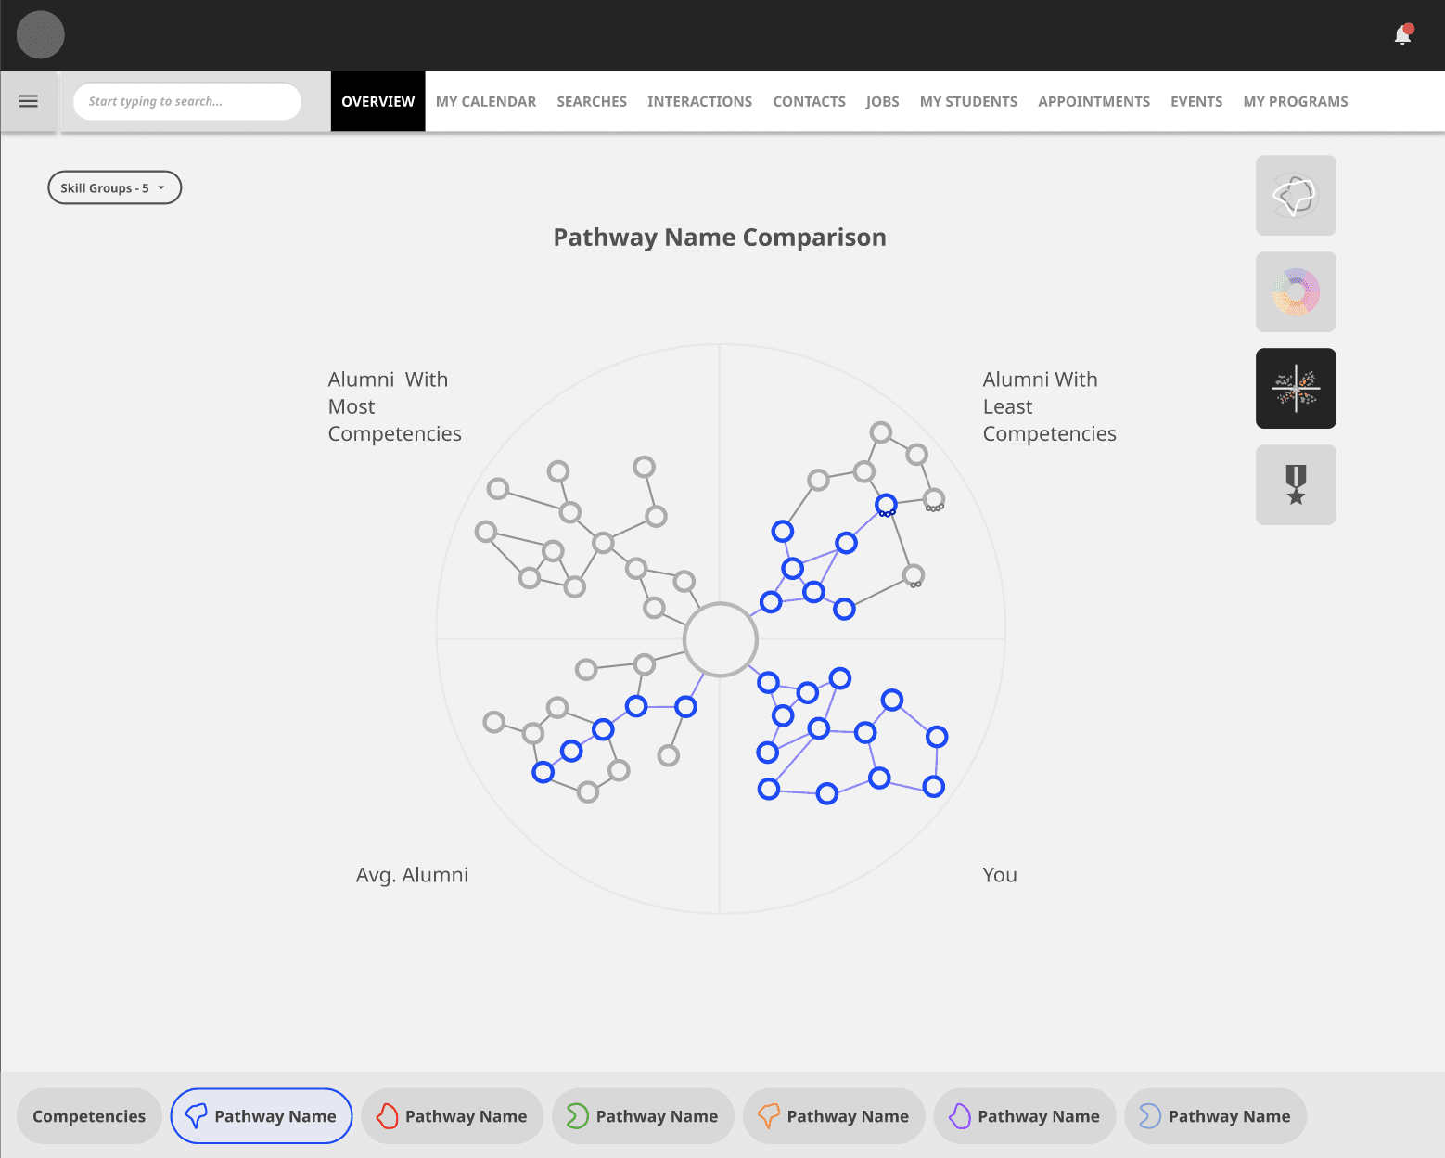The image size is (1445, 1158).
Task: Select the blob shape view icon
Action: (1296, 196)
